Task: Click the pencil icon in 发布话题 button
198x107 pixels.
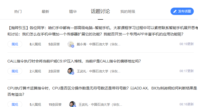Action: coord(175,11)
